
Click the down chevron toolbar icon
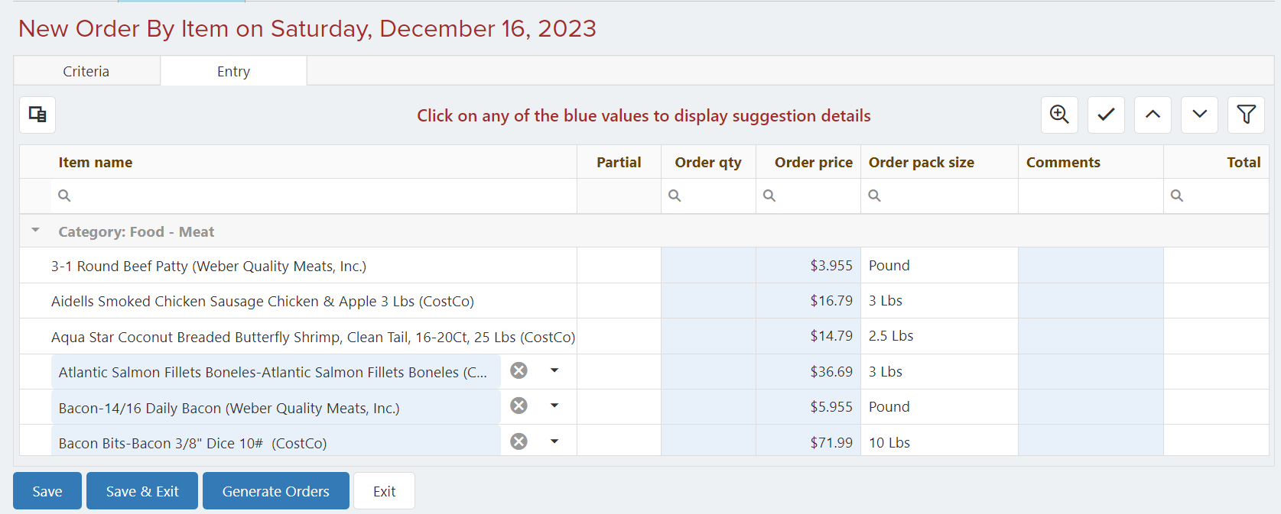tap(1199, 115)
